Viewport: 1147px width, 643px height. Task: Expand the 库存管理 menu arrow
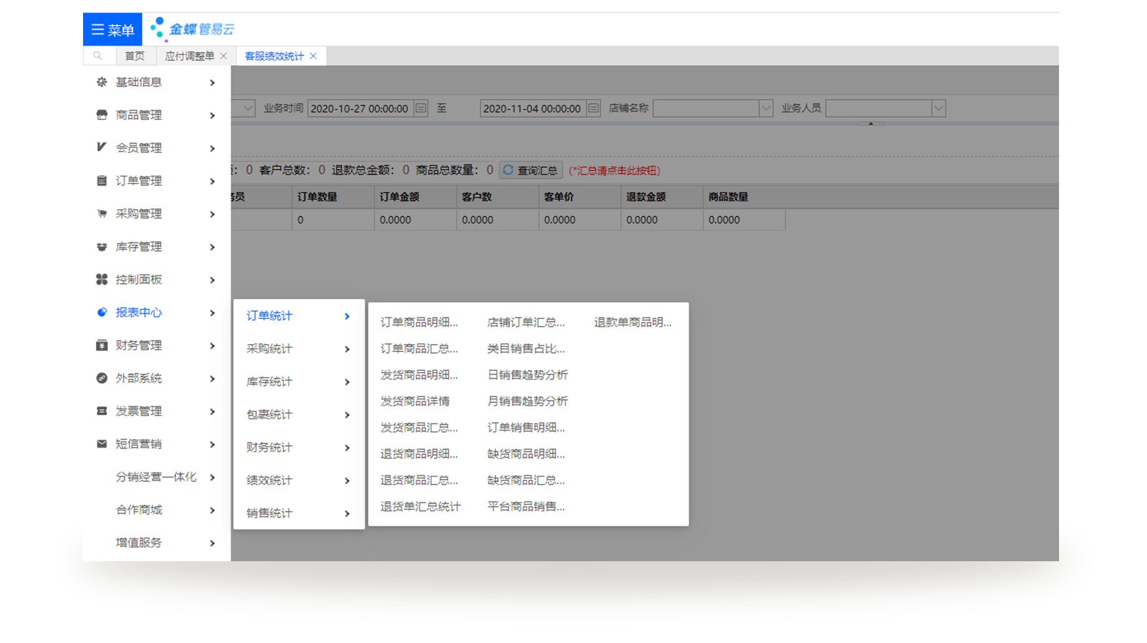point(212,247)
